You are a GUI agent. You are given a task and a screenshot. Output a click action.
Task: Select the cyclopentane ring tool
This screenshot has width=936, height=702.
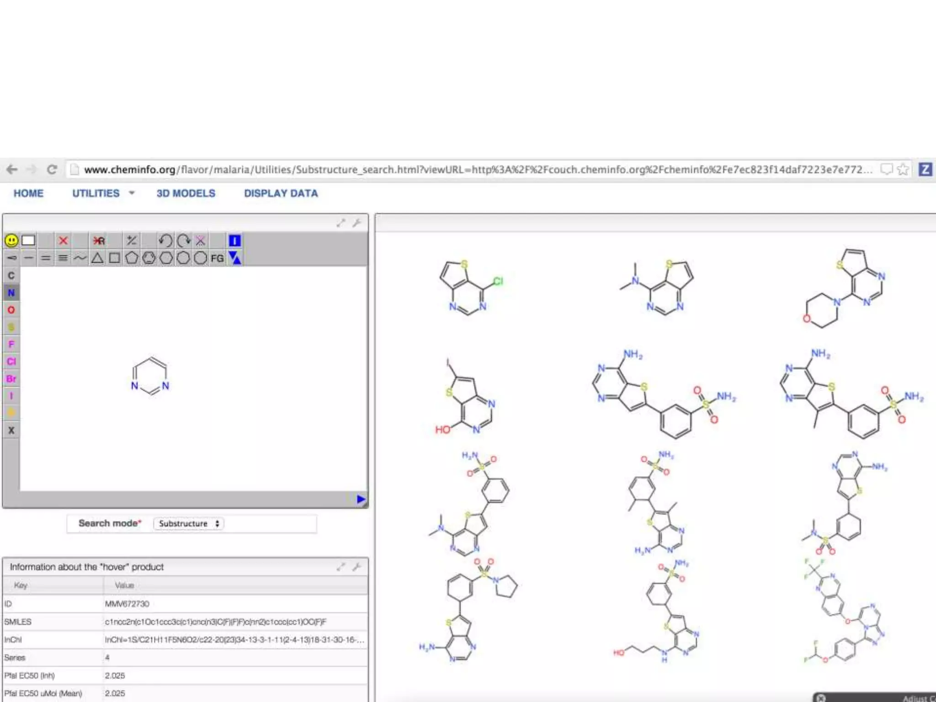tap(132, 258)
